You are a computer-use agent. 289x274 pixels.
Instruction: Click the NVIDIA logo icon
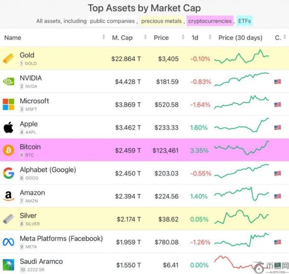click(x=9, y=82)
